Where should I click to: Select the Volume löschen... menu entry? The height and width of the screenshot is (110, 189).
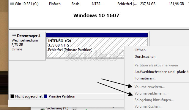148,106
